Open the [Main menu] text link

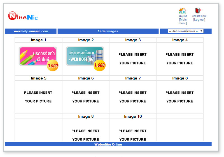[x=183, y=21]
